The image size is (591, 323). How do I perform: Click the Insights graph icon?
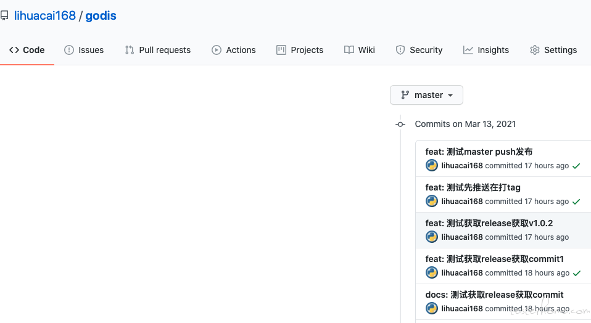pyautogui.click(x=468, y=50)
